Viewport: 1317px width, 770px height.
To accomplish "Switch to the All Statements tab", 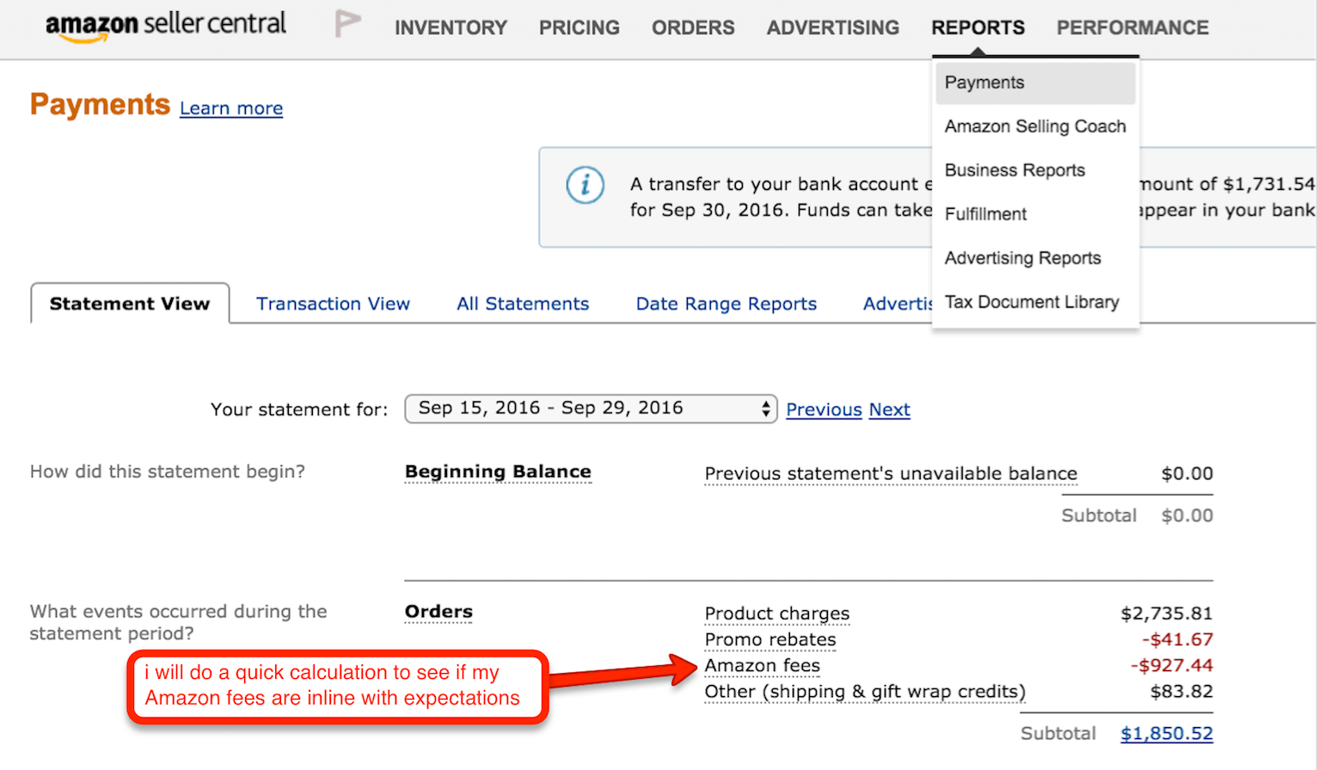I will [x=523, y=303].
